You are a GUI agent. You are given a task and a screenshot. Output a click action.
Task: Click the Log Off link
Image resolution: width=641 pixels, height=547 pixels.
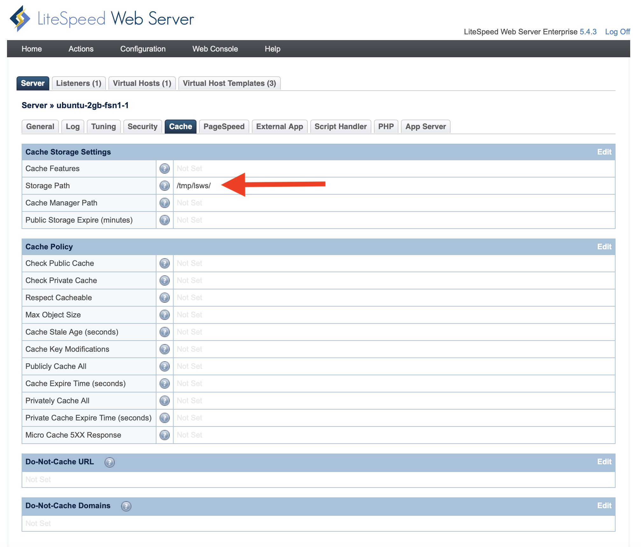pyautogui.click(x=618, y=32)
